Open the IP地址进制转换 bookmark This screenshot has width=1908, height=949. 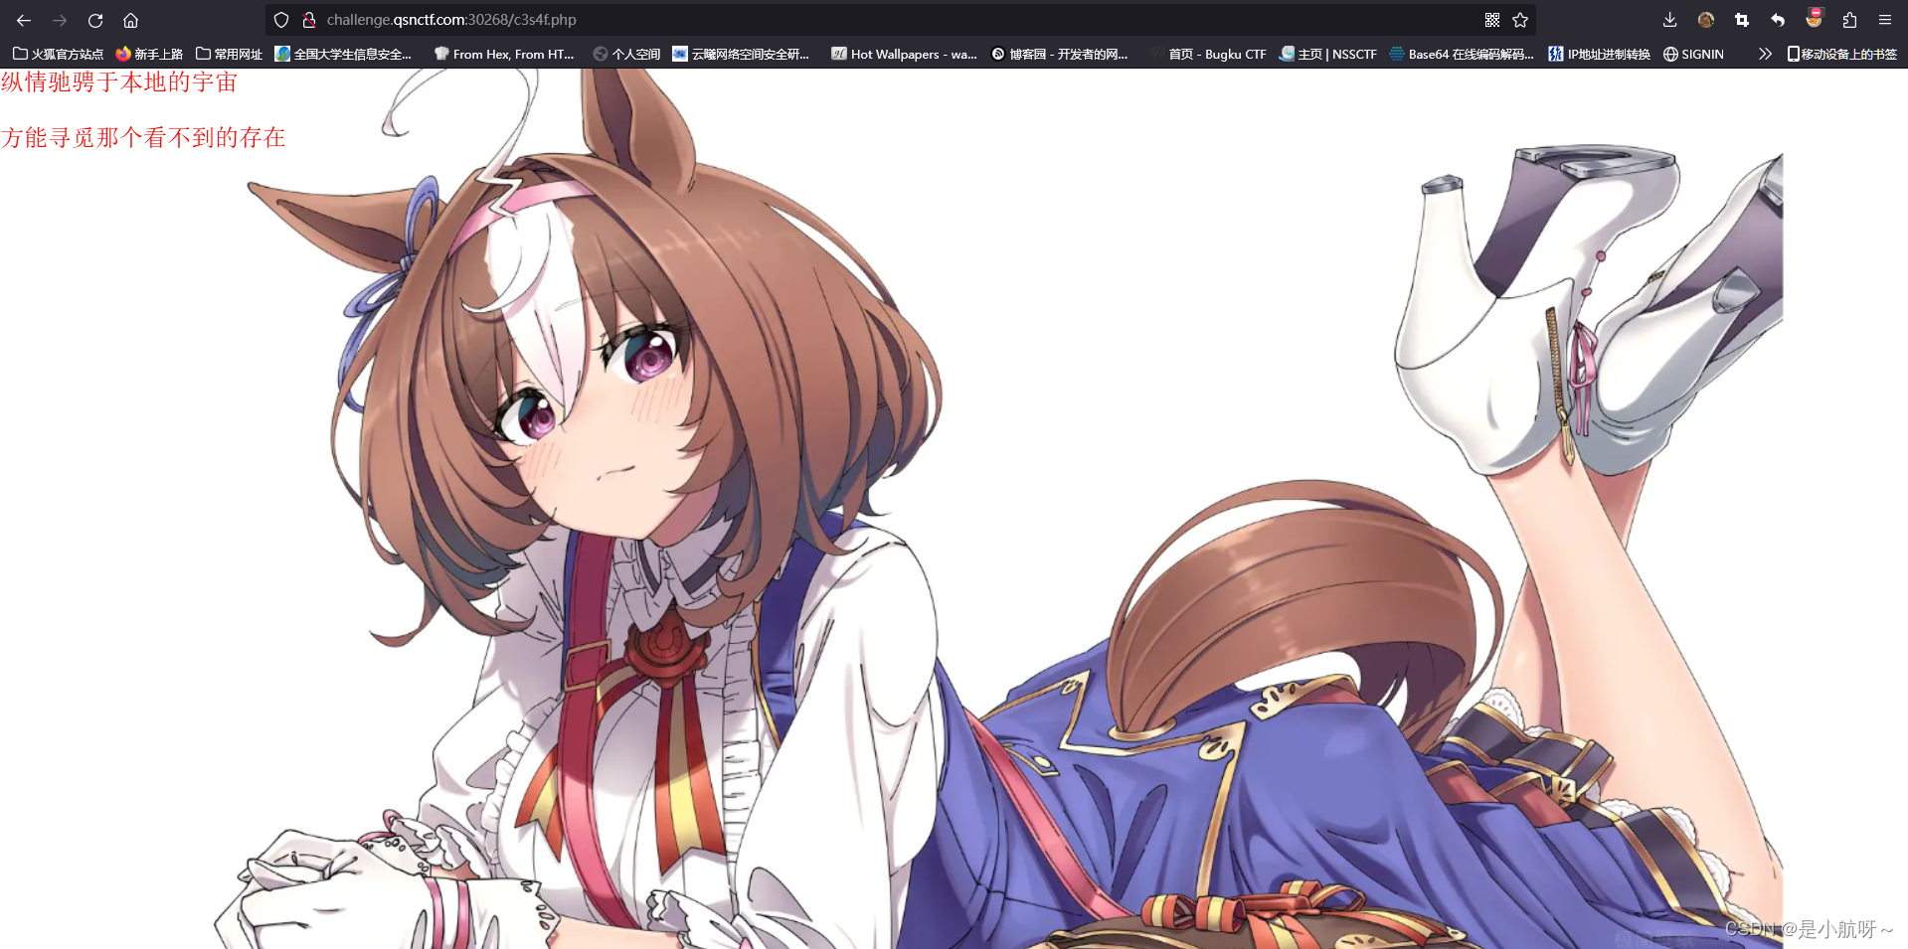tap(1599, 54)
